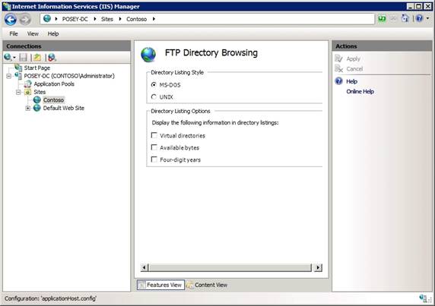Image resolution: width=435 pixels, height=306 pixels.
Task: Enable the Available bytes checkbox
Action: (154, 147)
